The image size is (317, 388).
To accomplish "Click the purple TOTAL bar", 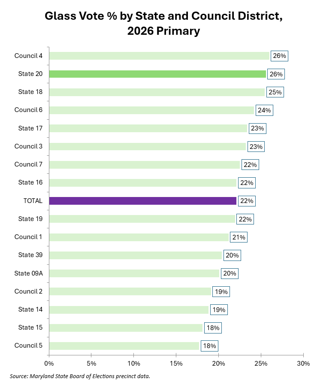I will click(x=143, y=201).
